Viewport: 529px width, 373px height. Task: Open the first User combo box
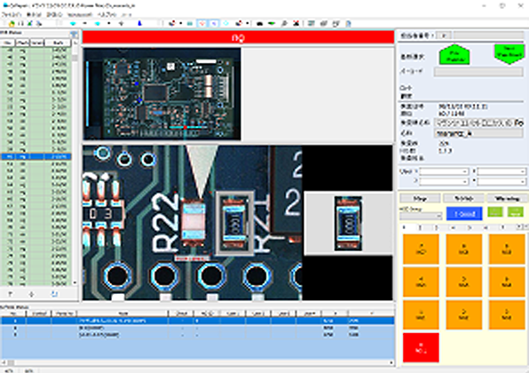point(444,171)
